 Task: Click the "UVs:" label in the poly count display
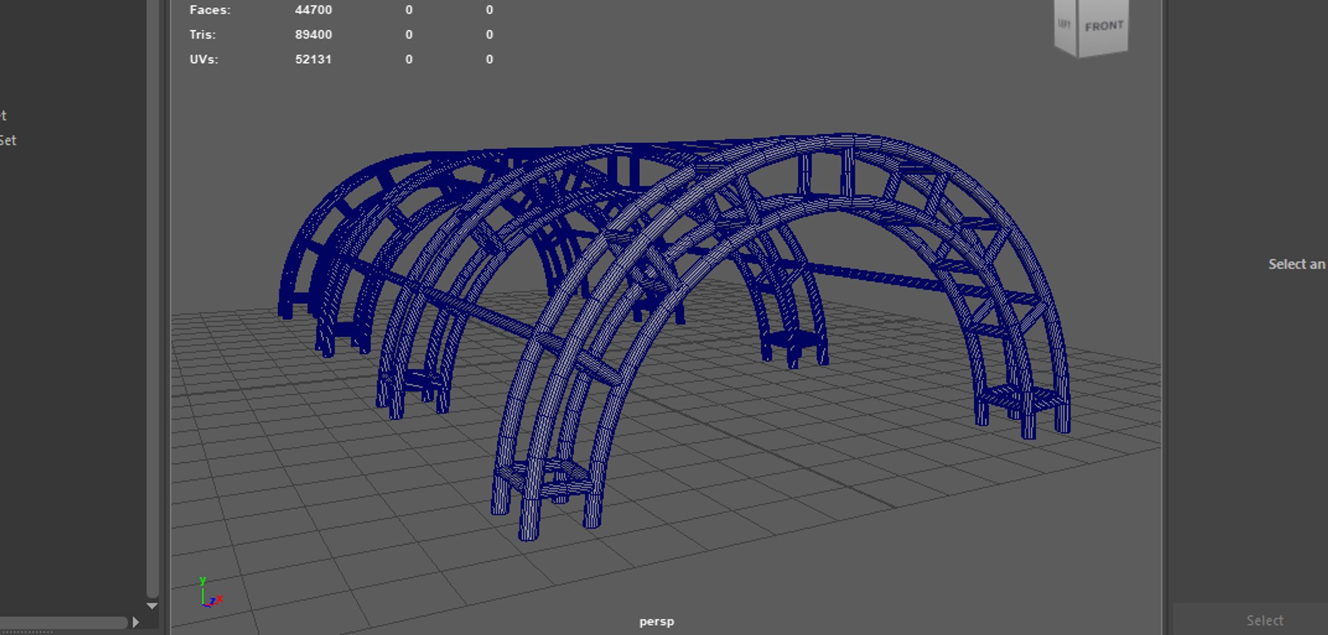pyautogui.click(x=204, y=59)
